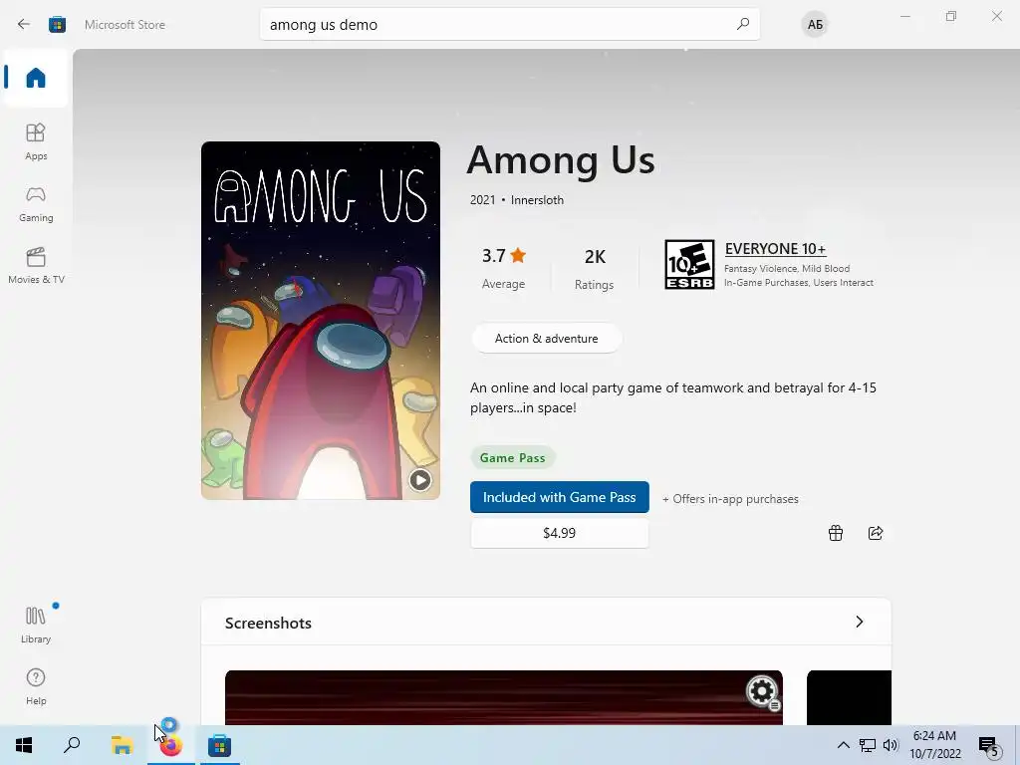Open the Home tab in sidebar
Screen dimensions: 1020x765
point(36,78)
